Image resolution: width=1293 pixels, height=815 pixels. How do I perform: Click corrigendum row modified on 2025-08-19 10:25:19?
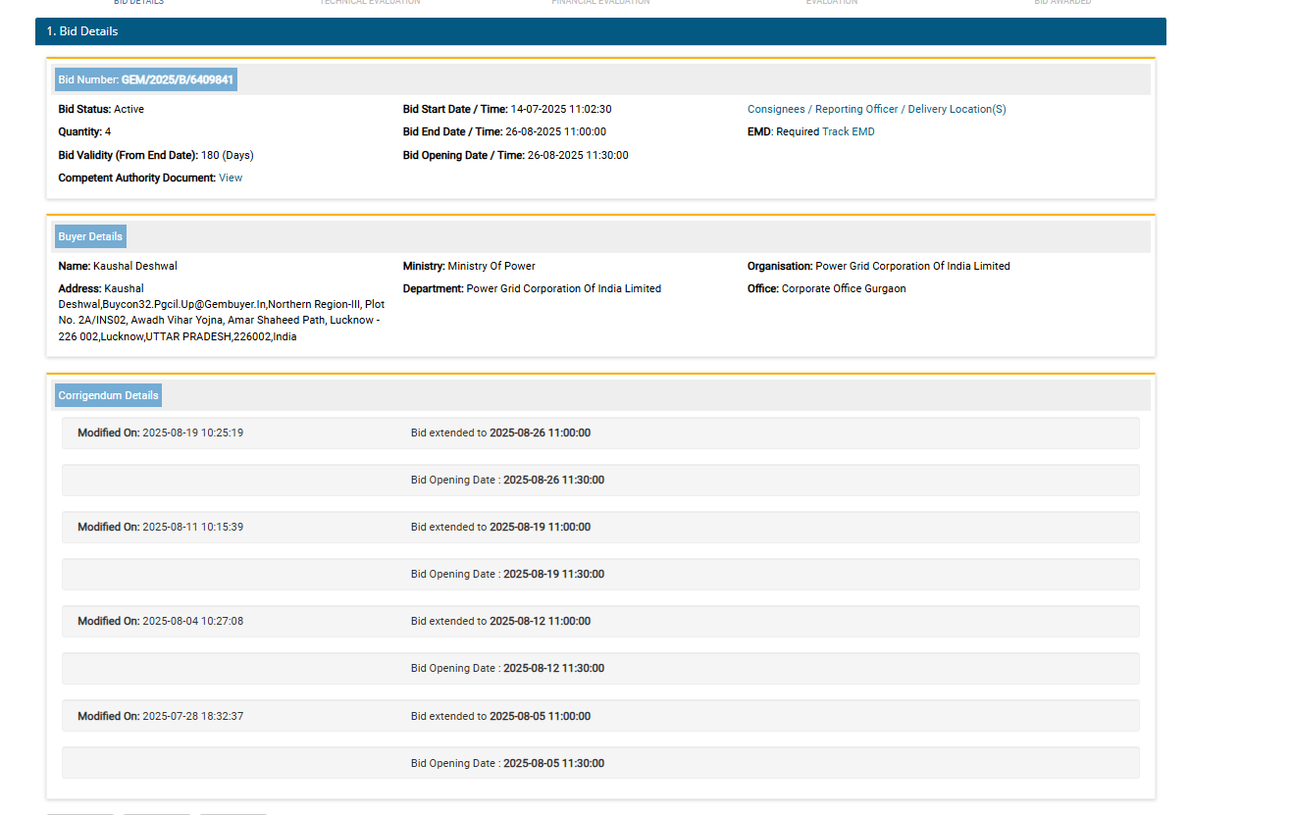click(x=600, y=433)
